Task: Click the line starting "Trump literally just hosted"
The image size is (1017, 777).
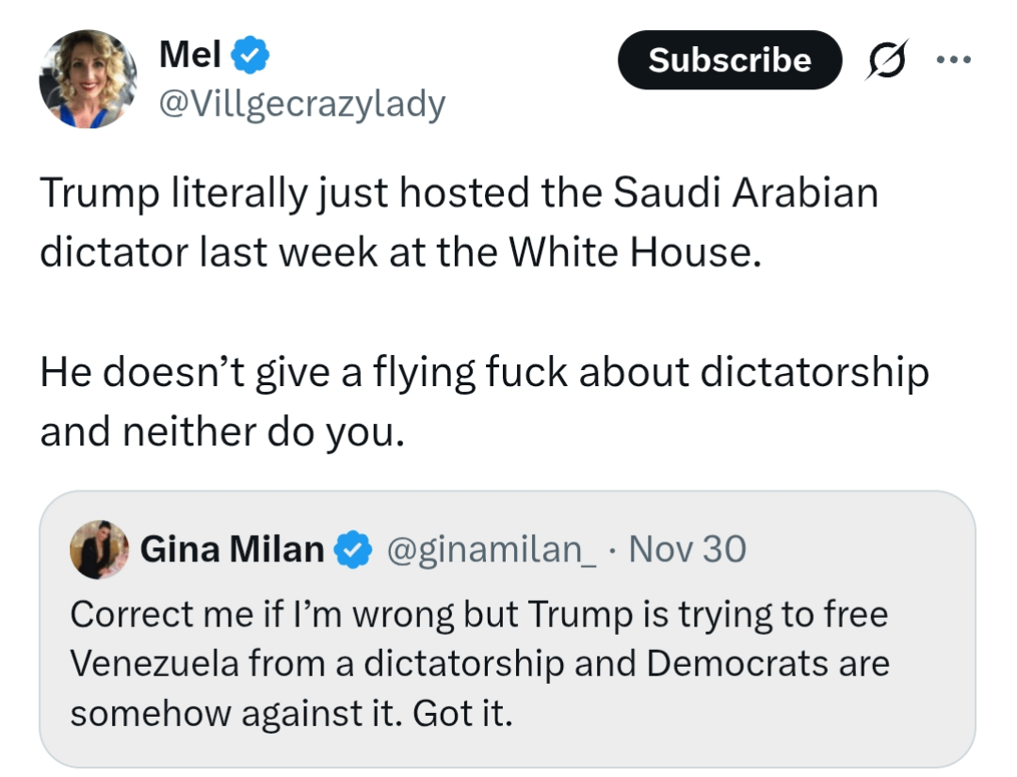Action: coord(459,195)
